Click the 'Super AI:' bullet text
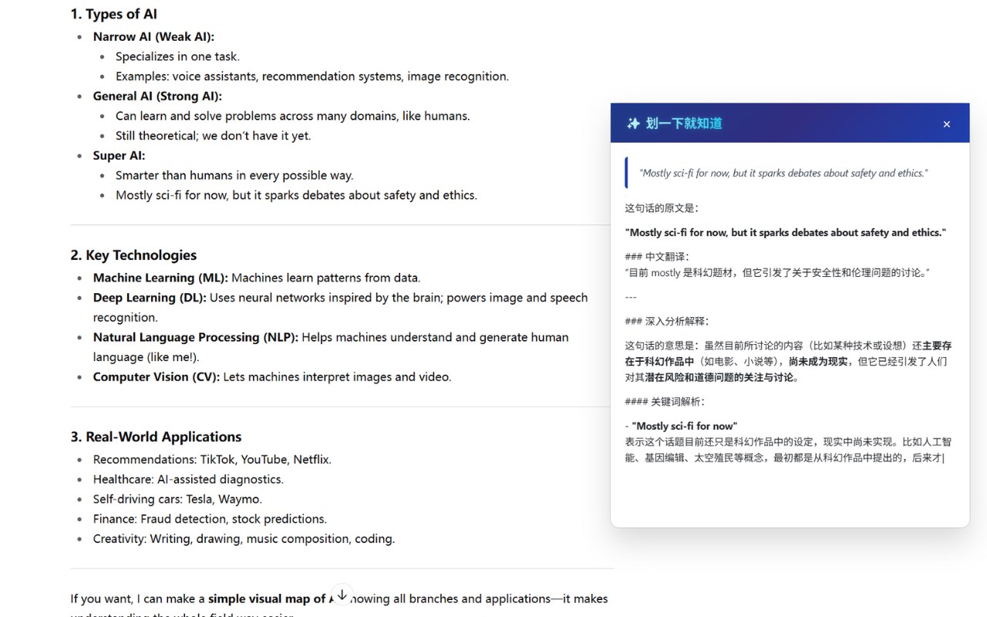Screen dimensions: 987x617 [x=119, y=155]
